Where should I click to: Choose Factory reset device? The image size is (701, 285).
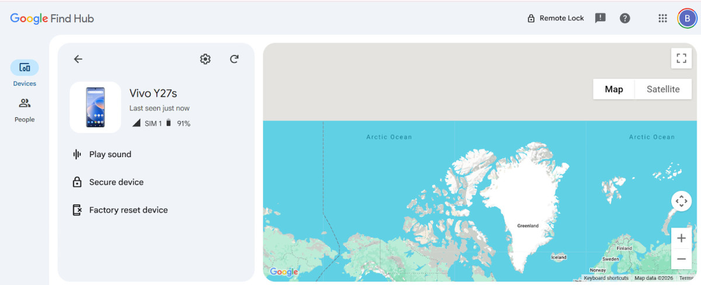tap(128, 210)
